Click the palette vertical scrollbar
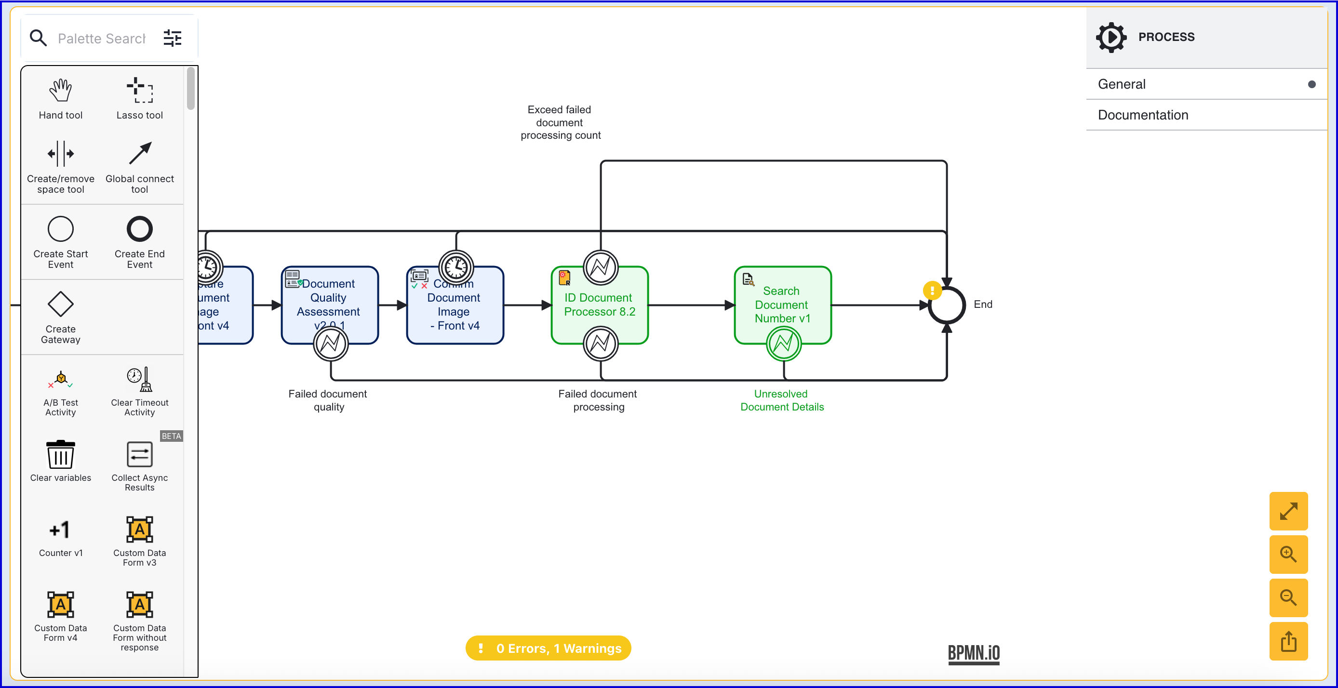Viewport: 1338px width, 688px height. coord(190,88)
